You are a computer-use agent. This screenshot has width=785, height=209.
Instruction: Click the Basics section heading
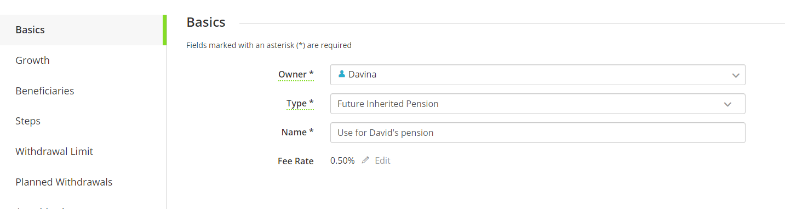pos(206,22)
